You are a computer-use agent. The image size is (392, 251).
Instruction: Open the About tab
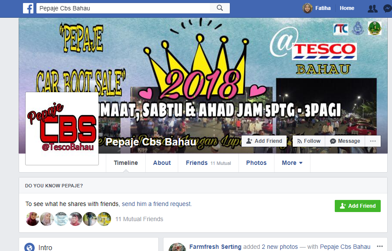162,163
